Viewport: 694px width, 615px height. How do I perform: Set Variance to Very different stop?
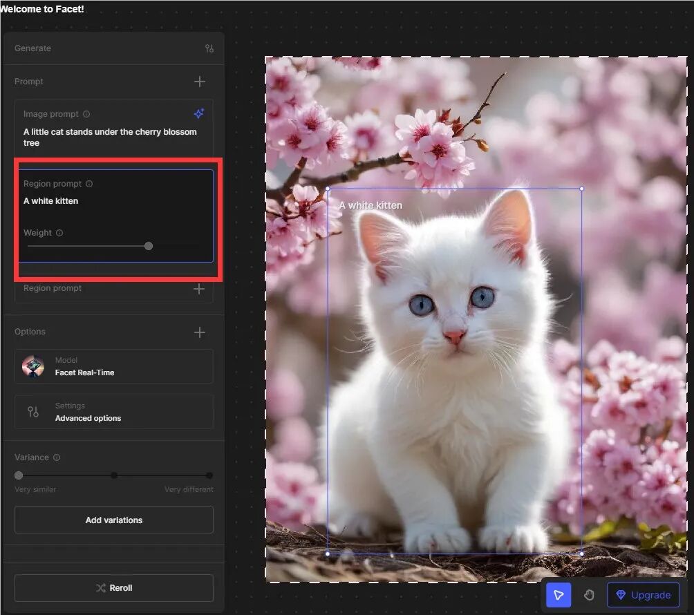209,475
